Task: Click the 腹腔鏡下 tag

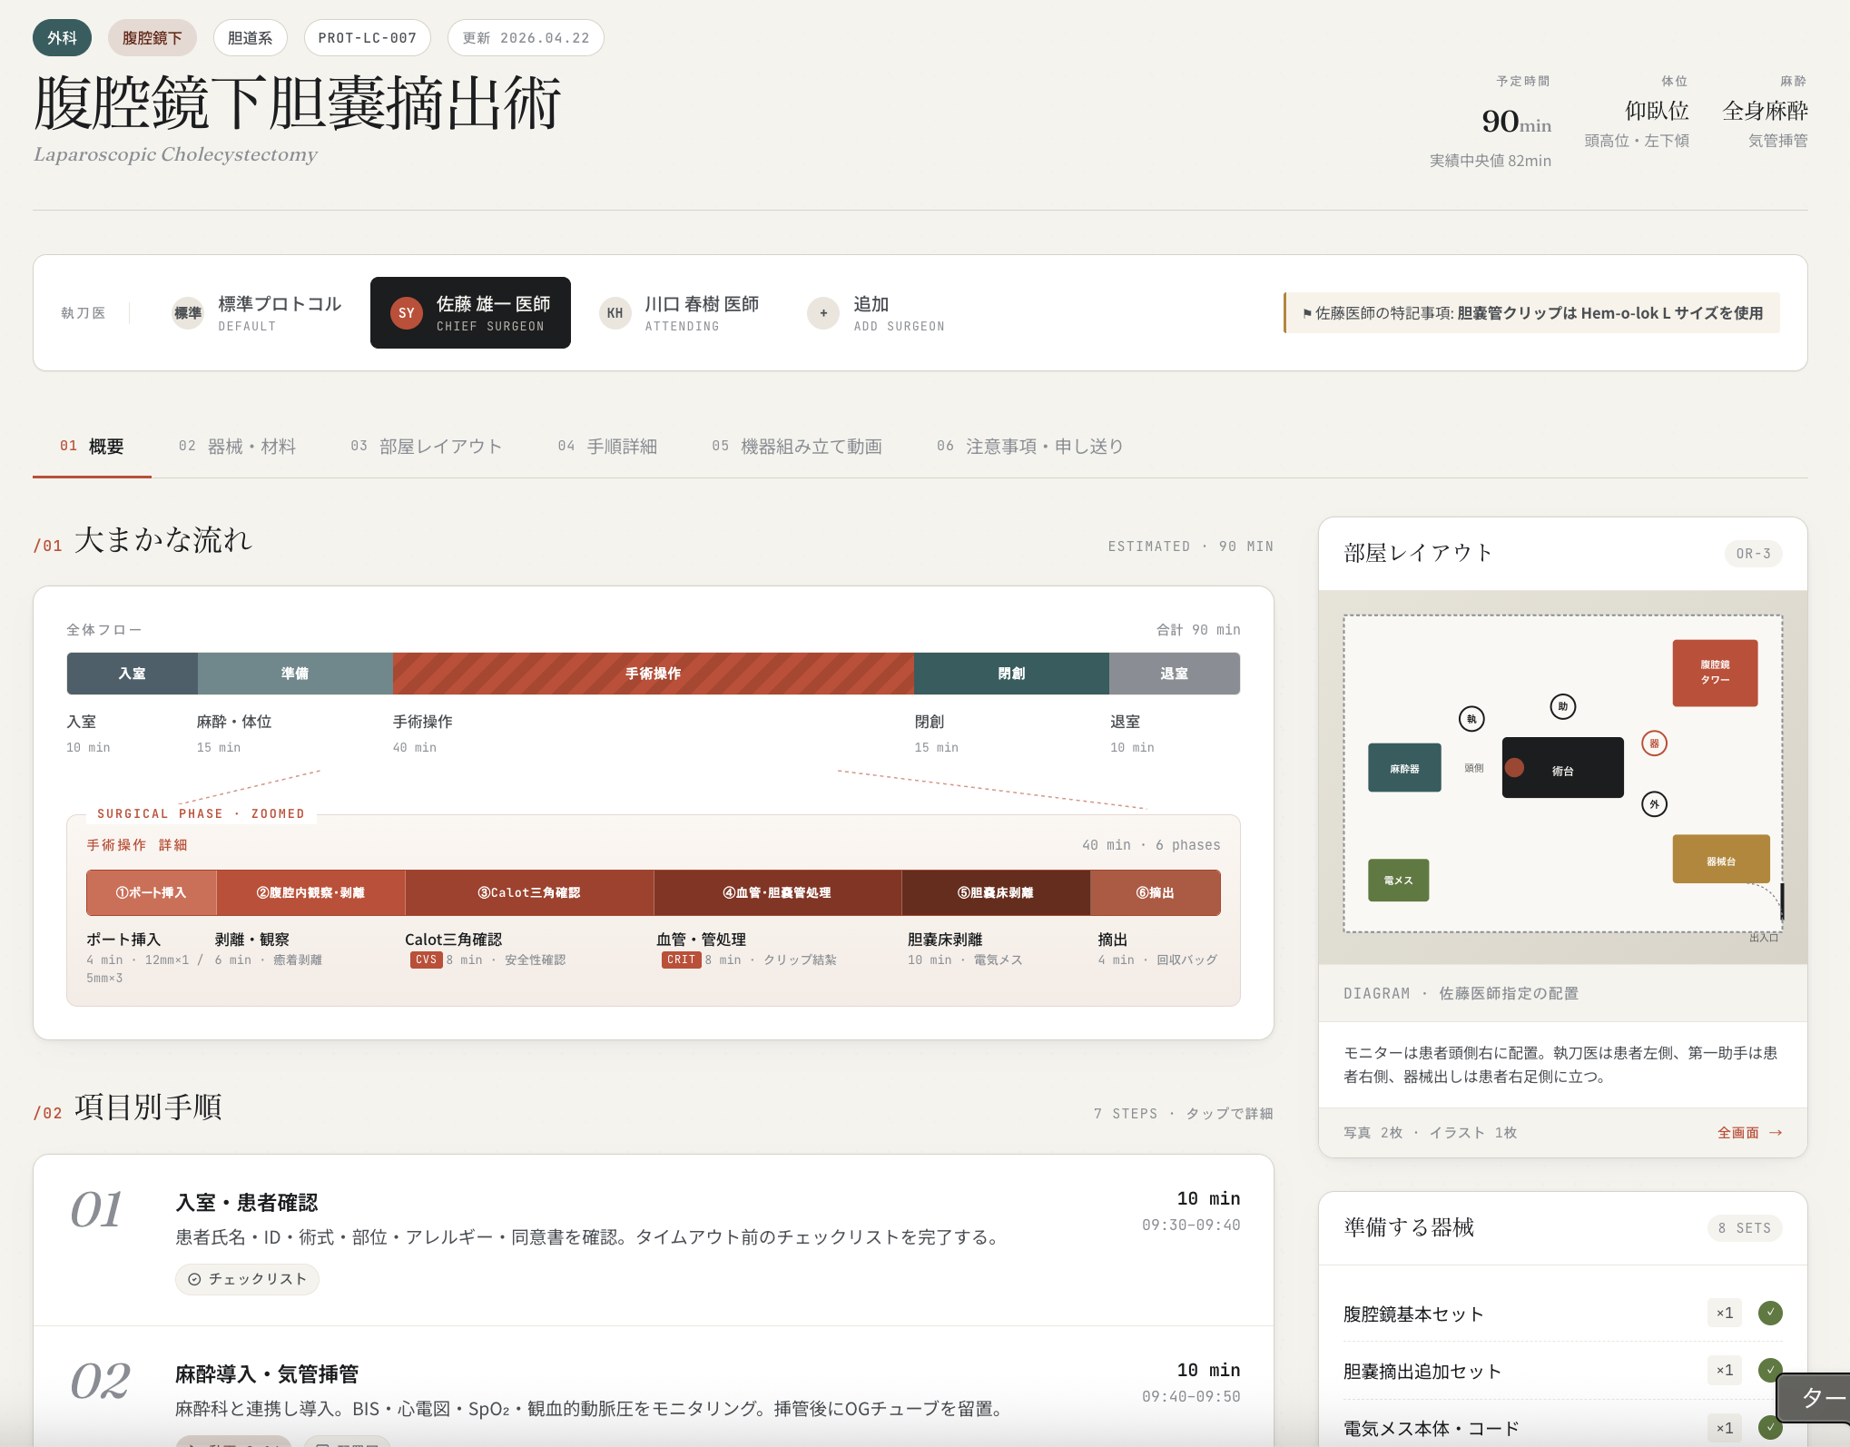Action: click(153, 38)
